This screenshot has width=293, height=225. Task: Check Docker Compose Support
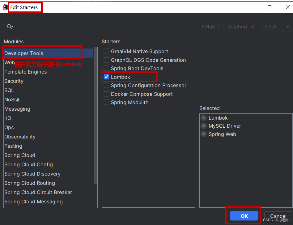[x=106, y=94]
